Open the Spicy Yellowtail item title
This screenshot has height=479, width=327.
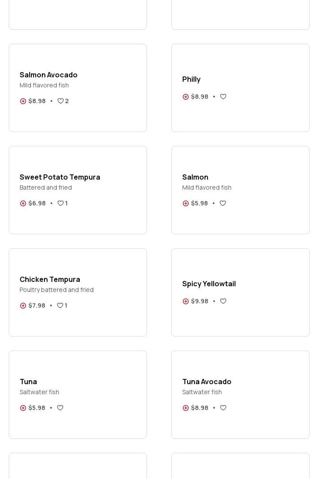pyautogui.click(x=209, y=284)
